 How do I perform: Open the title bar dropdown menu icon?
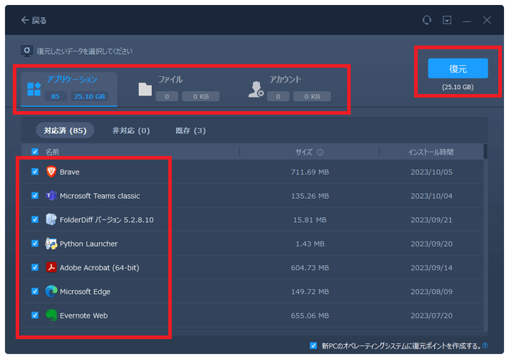[447, 21]
